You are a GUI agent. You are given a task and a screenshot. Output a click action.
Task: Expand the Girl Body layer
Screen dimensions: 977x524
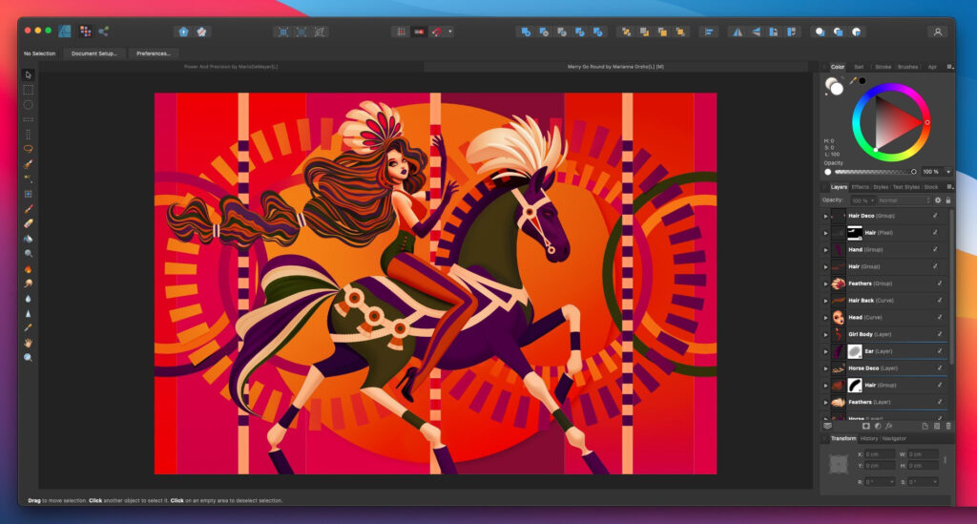point(825,335)
